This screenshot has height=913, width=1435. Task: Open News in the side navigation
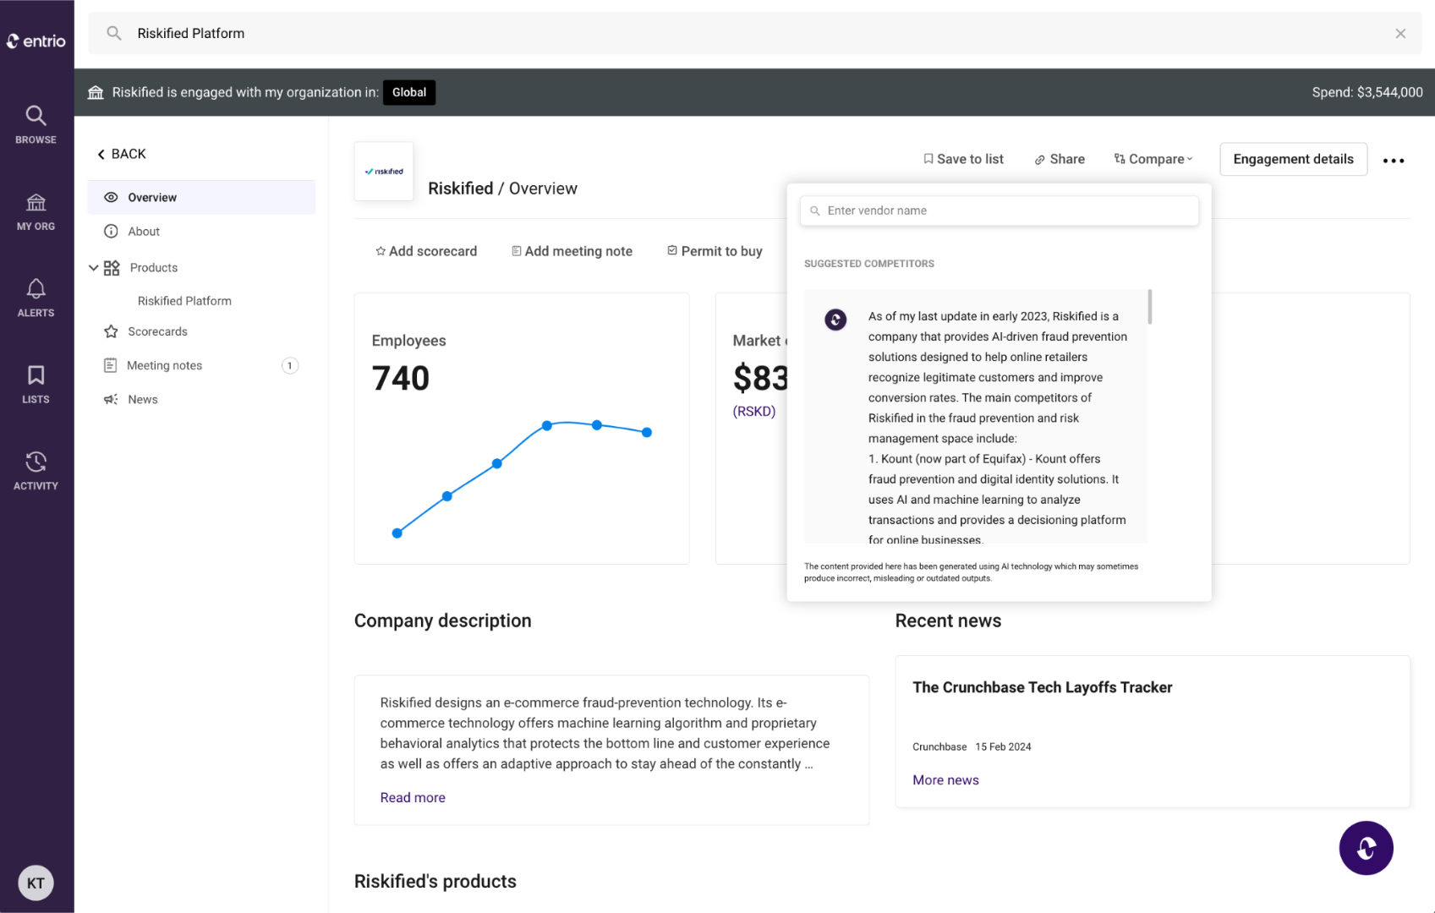coord(142,400)
